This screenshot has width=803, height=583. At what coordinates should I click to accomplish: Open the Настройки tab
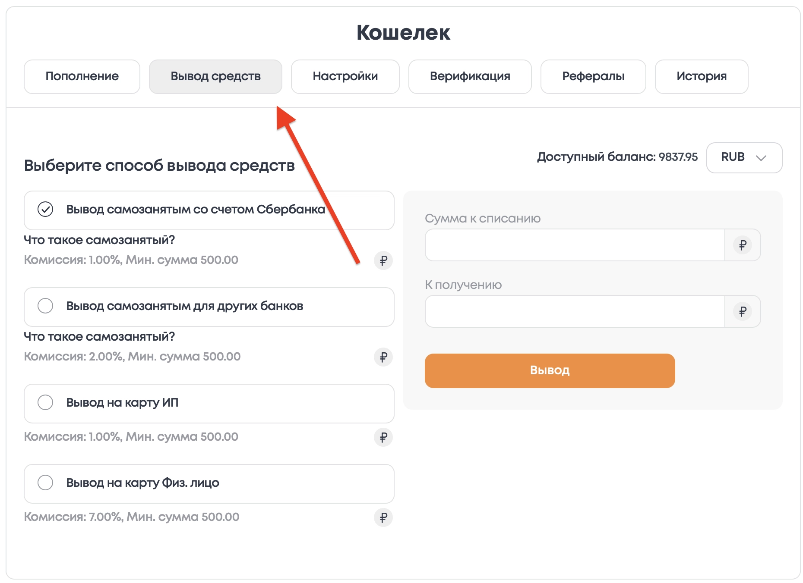tap(345, 76)
